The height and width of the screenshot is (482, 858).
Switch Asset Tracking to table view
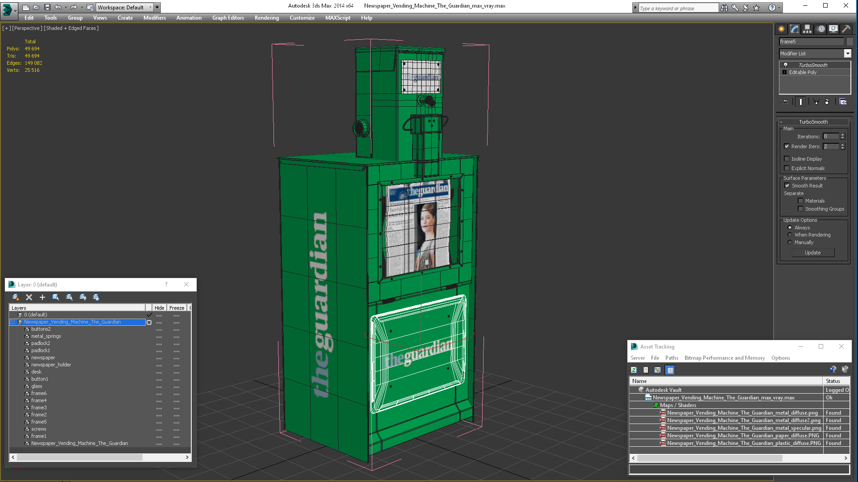pyautogui.click(x=670, y=370)
